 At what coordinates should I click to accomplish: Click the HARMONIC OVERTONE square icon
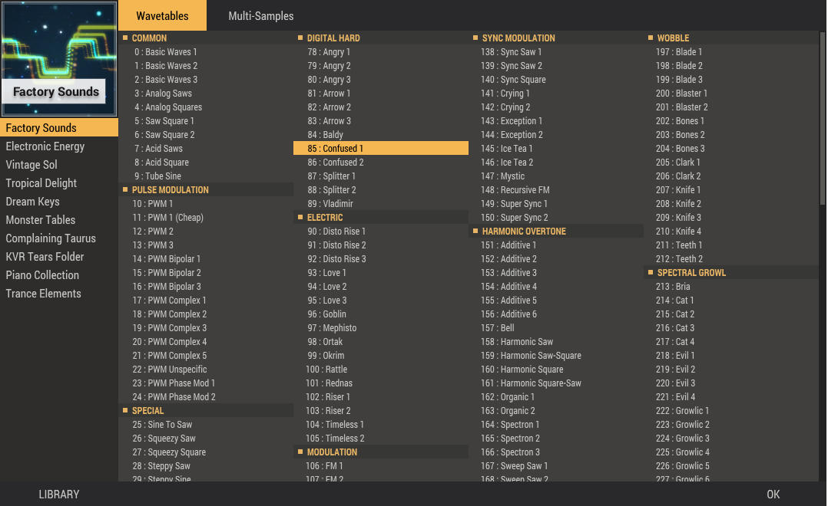pos(475,231)
